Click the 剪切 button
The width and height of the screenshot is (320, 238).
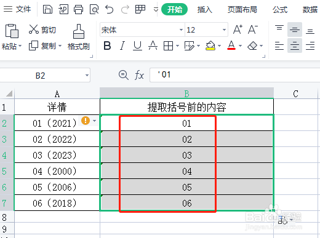42,30
